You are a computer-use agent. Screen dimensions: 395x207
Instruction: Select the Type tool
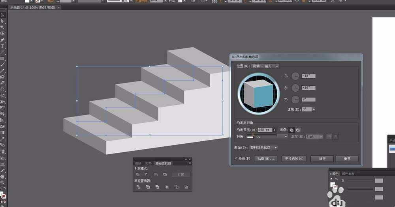click(x=2, y=46)
